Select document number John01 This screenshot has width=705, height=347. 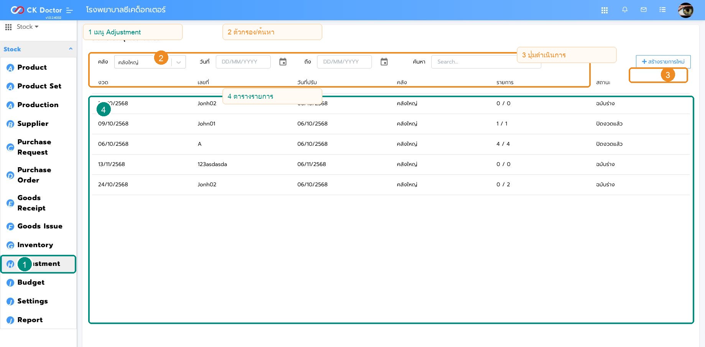207,124
